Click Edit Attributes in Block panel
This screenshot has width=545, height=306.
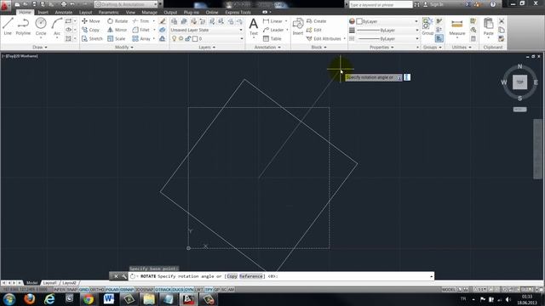324,39
